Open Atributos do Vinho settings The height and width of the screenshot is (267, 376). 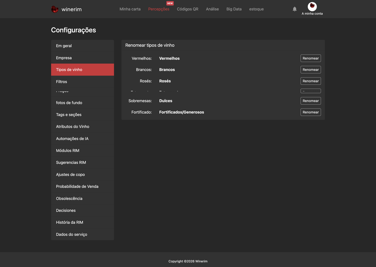coord(82,126)
